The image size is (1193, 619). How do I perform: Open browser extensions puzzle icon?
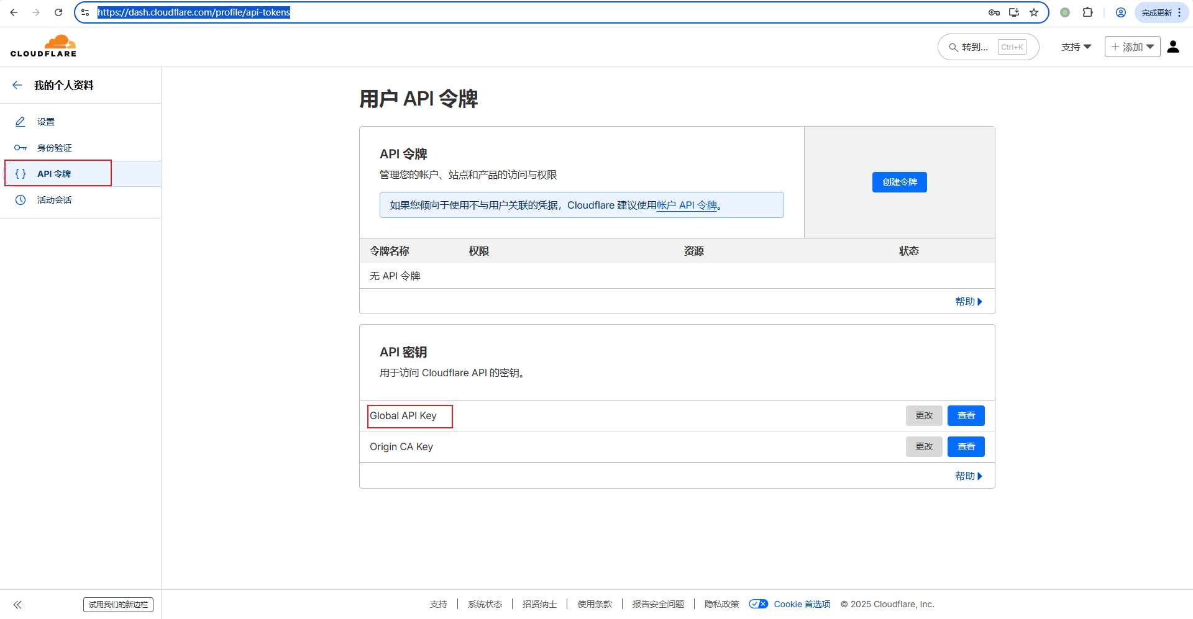[1087, 12]
